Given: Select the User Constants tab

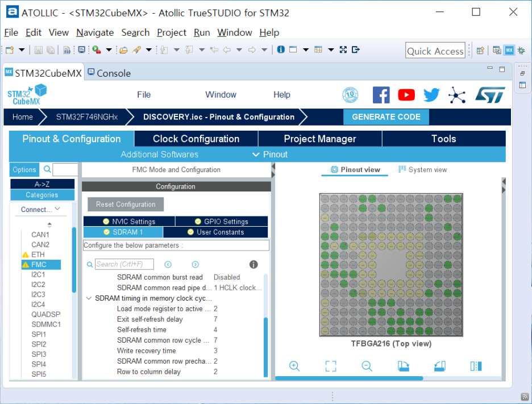Looking at the screenshot, I should 216,232.
